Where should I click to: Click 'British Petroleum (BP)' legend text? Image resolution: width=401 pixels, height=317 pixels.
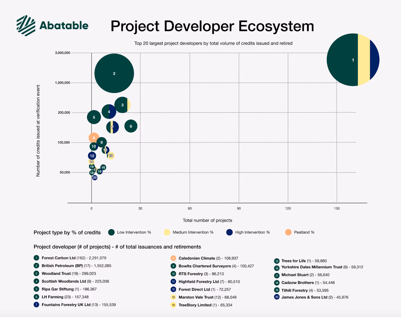click(62, 266)
